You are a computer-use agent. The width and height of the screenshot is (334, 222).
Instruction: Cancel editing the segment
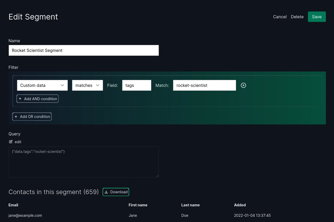280,17
